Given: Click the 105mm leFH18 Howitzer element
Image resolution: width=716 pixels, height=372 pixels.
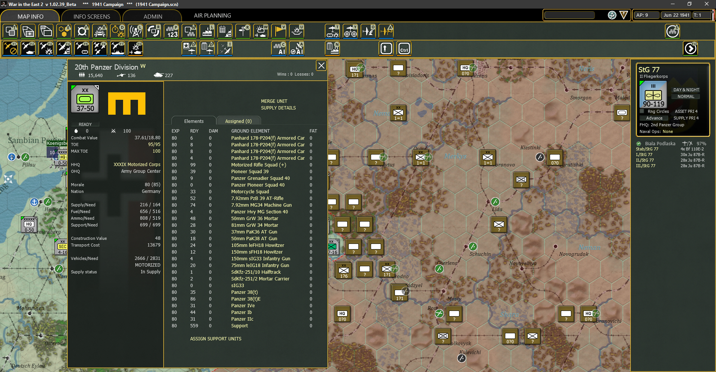Looking at the screenshot, I should (x=257, y=245).
